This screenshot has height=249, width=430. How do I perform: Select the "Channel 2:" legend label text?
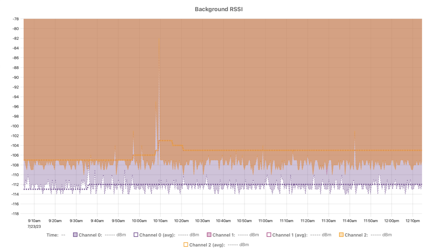tap(357, 235)
